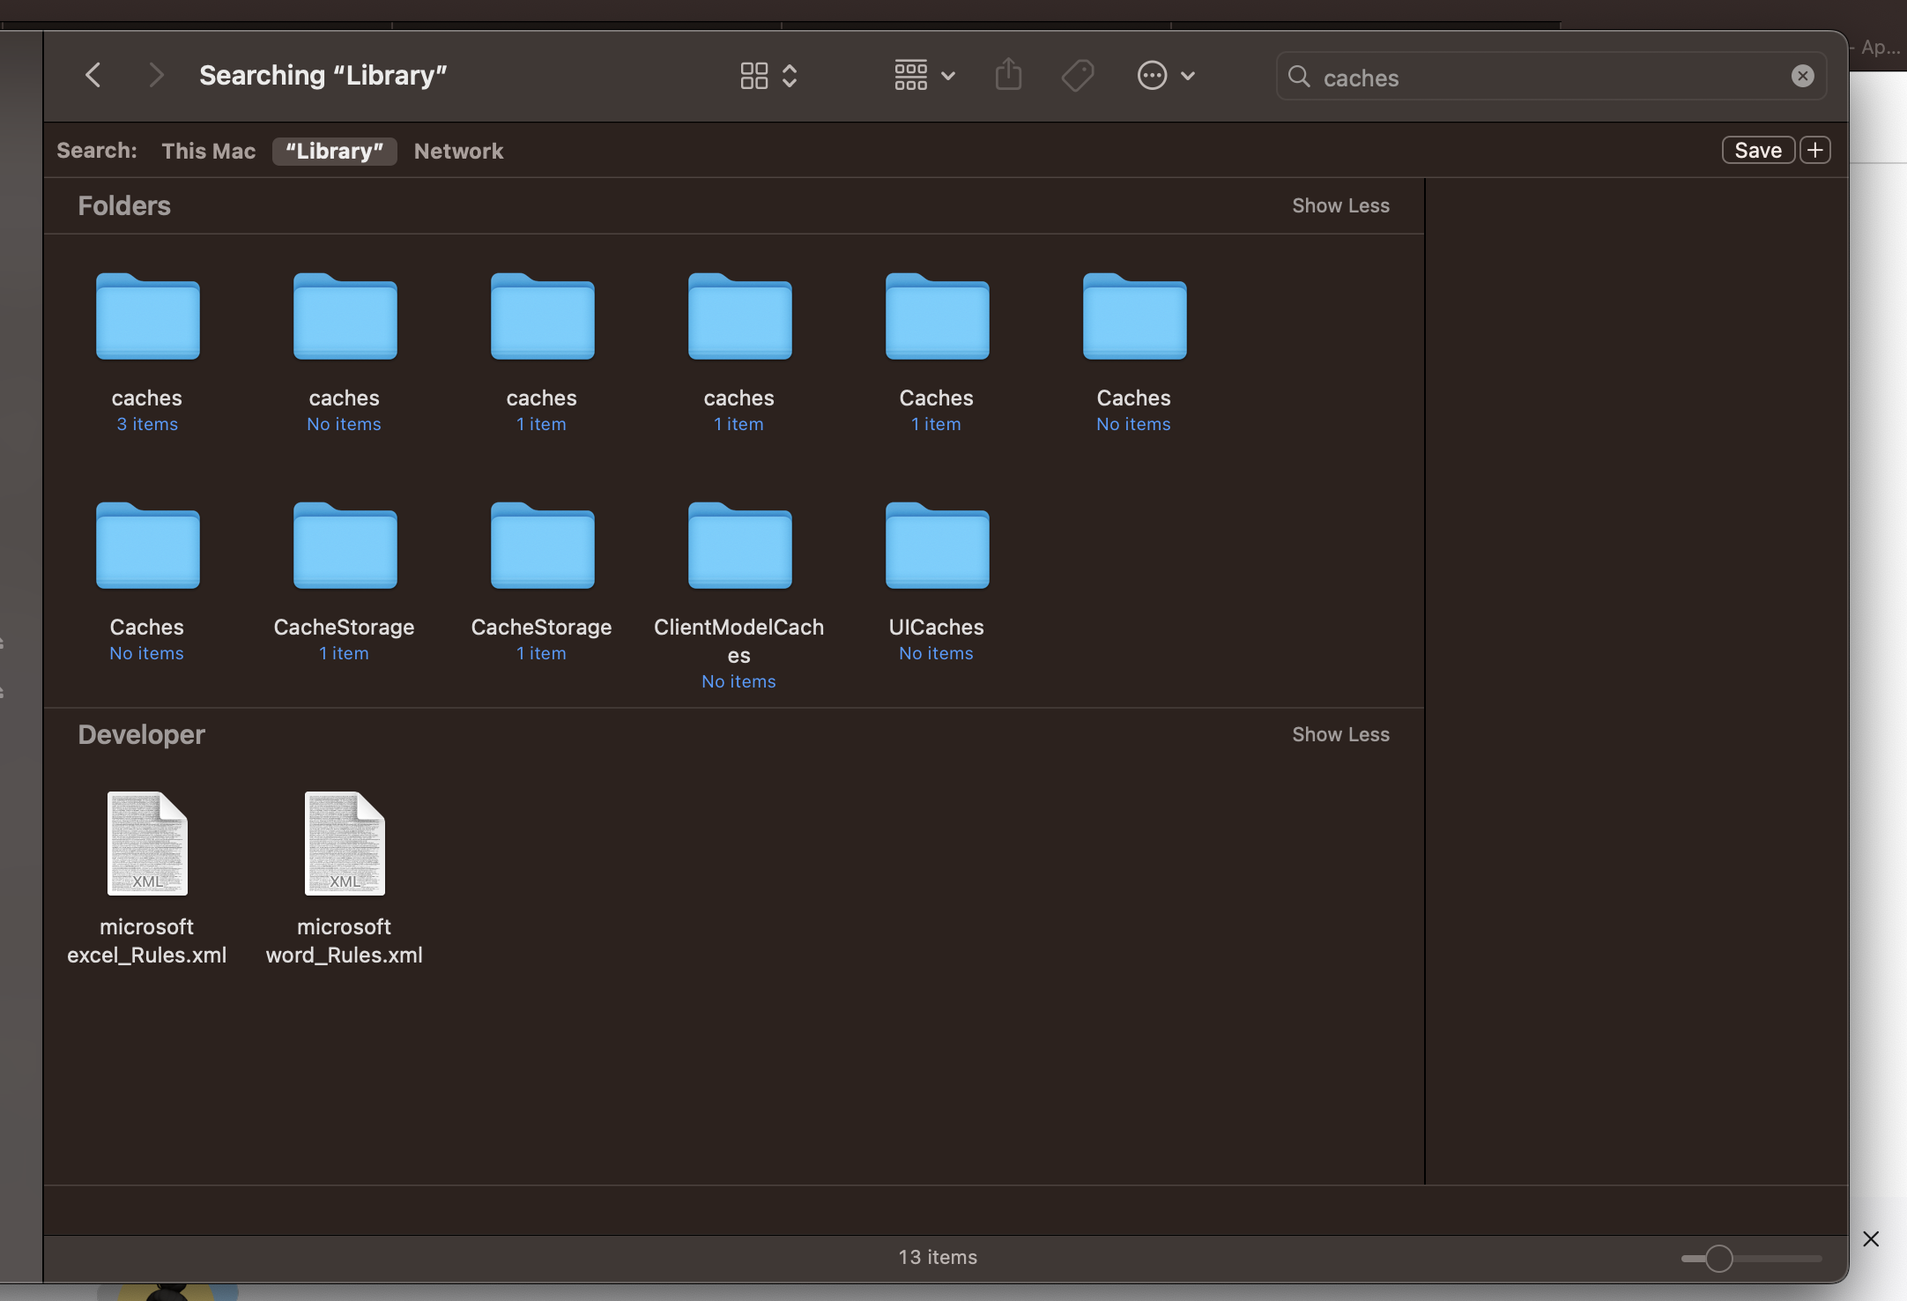This screenshot has width=1907, height=1301.
Task: Switch search scope to Network
Action: tap(458, 151)
